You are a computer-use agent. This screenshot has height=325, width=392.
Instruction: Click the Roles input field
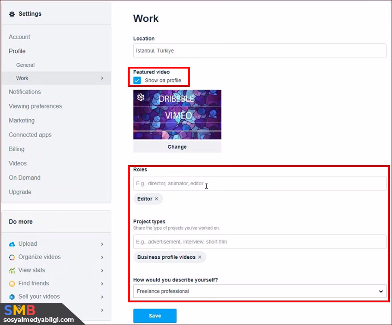[x=260, y=183]
